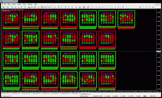Click the Zoom In magnifier
Image resolution: width=162 pixels, height=98 pixels.
coord(66,7)
